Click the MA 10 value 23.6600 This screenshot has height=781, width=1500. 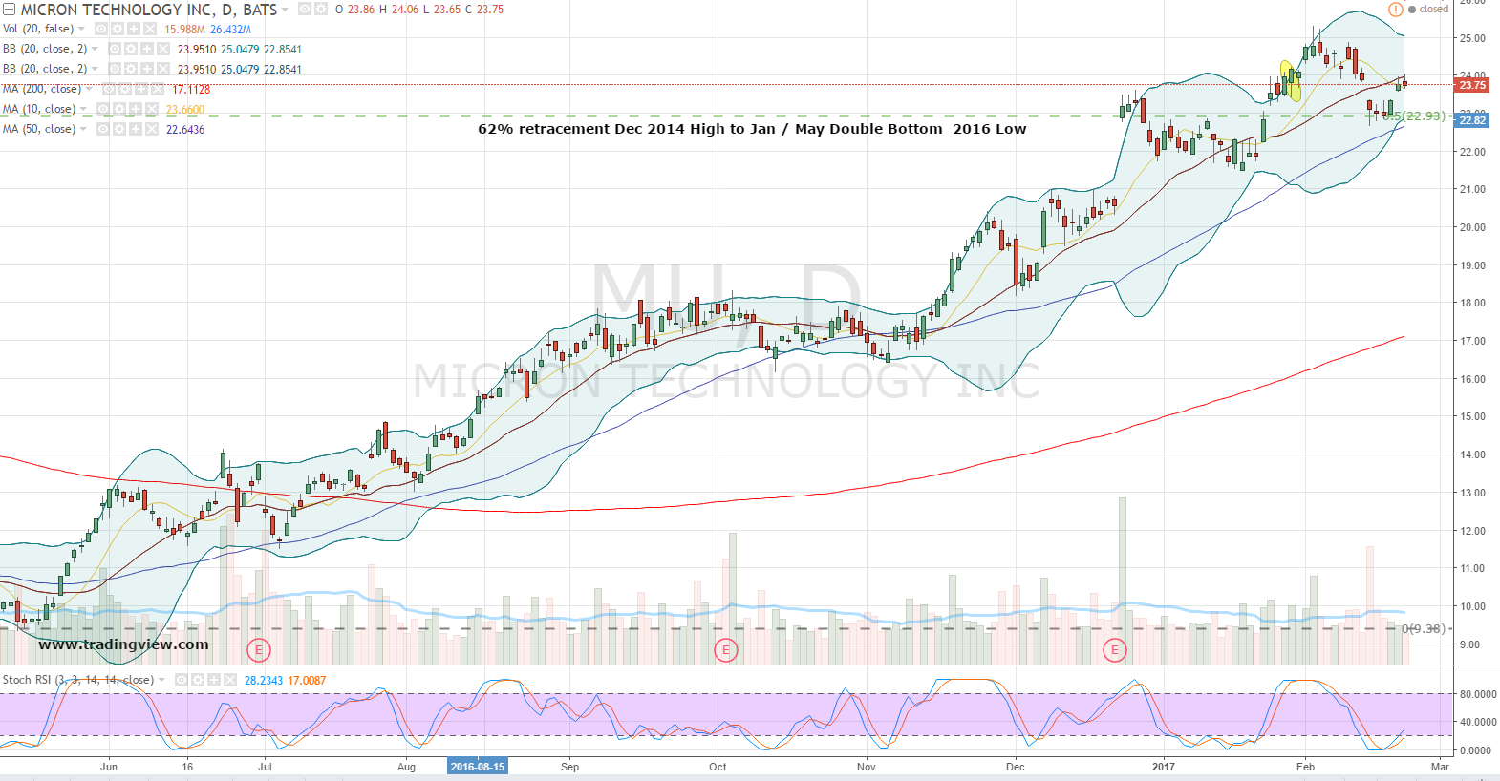[x=185, y=110]
